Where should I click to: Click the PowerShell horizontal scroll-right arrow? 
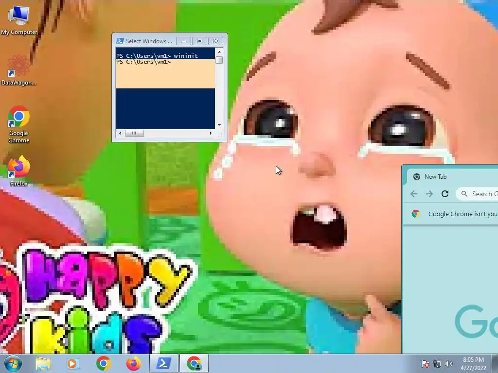coord(211,133)
